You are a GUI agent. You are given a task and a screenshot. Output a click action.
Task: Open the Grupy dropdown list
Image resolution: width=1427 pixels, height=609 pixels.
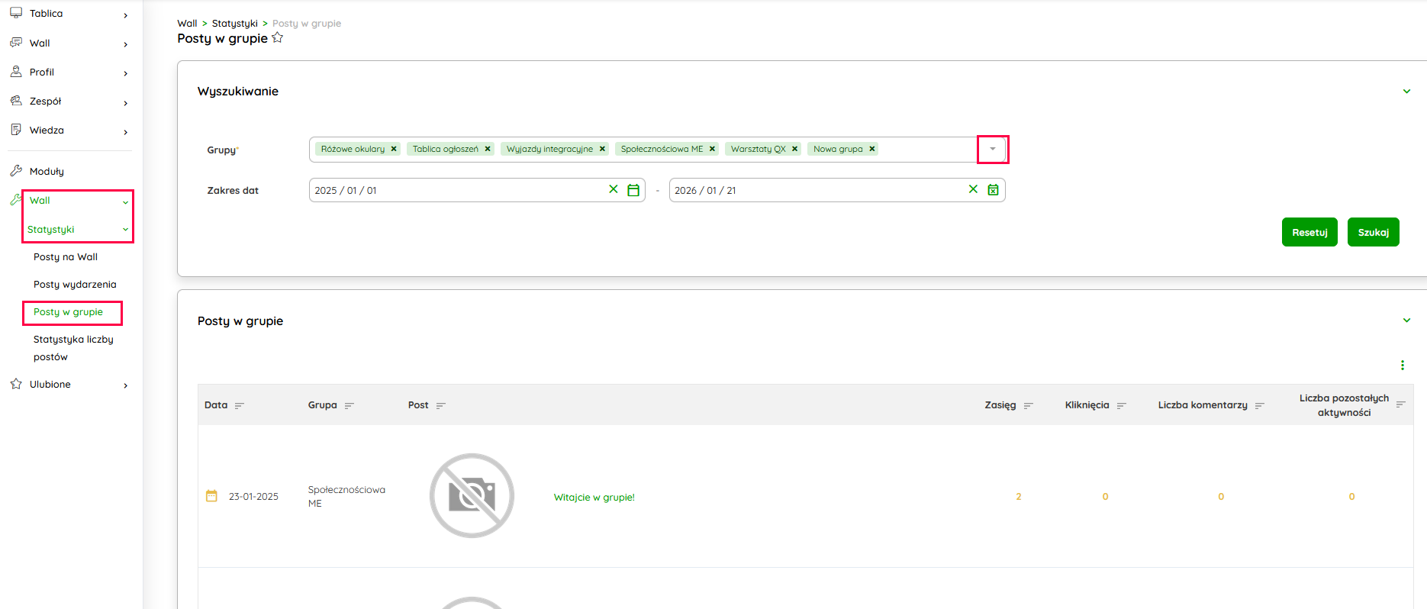(992, 149)
